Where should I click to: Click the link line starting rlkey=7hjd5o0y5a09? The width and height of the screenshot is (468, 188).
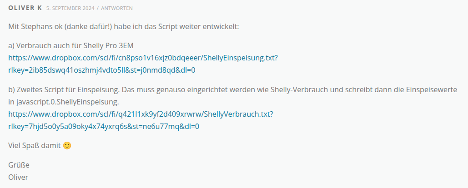tap(104, 126)
